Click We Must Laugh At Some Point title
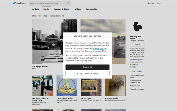177x111 pixels. 40,99
